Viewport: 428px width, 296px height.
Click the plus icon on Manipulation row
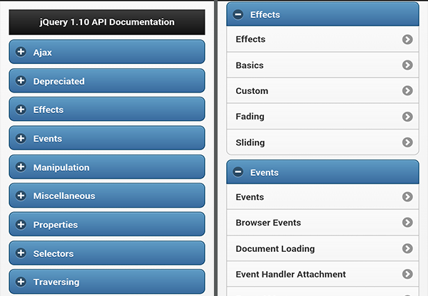pyautogui.click(x=21, y=167)
